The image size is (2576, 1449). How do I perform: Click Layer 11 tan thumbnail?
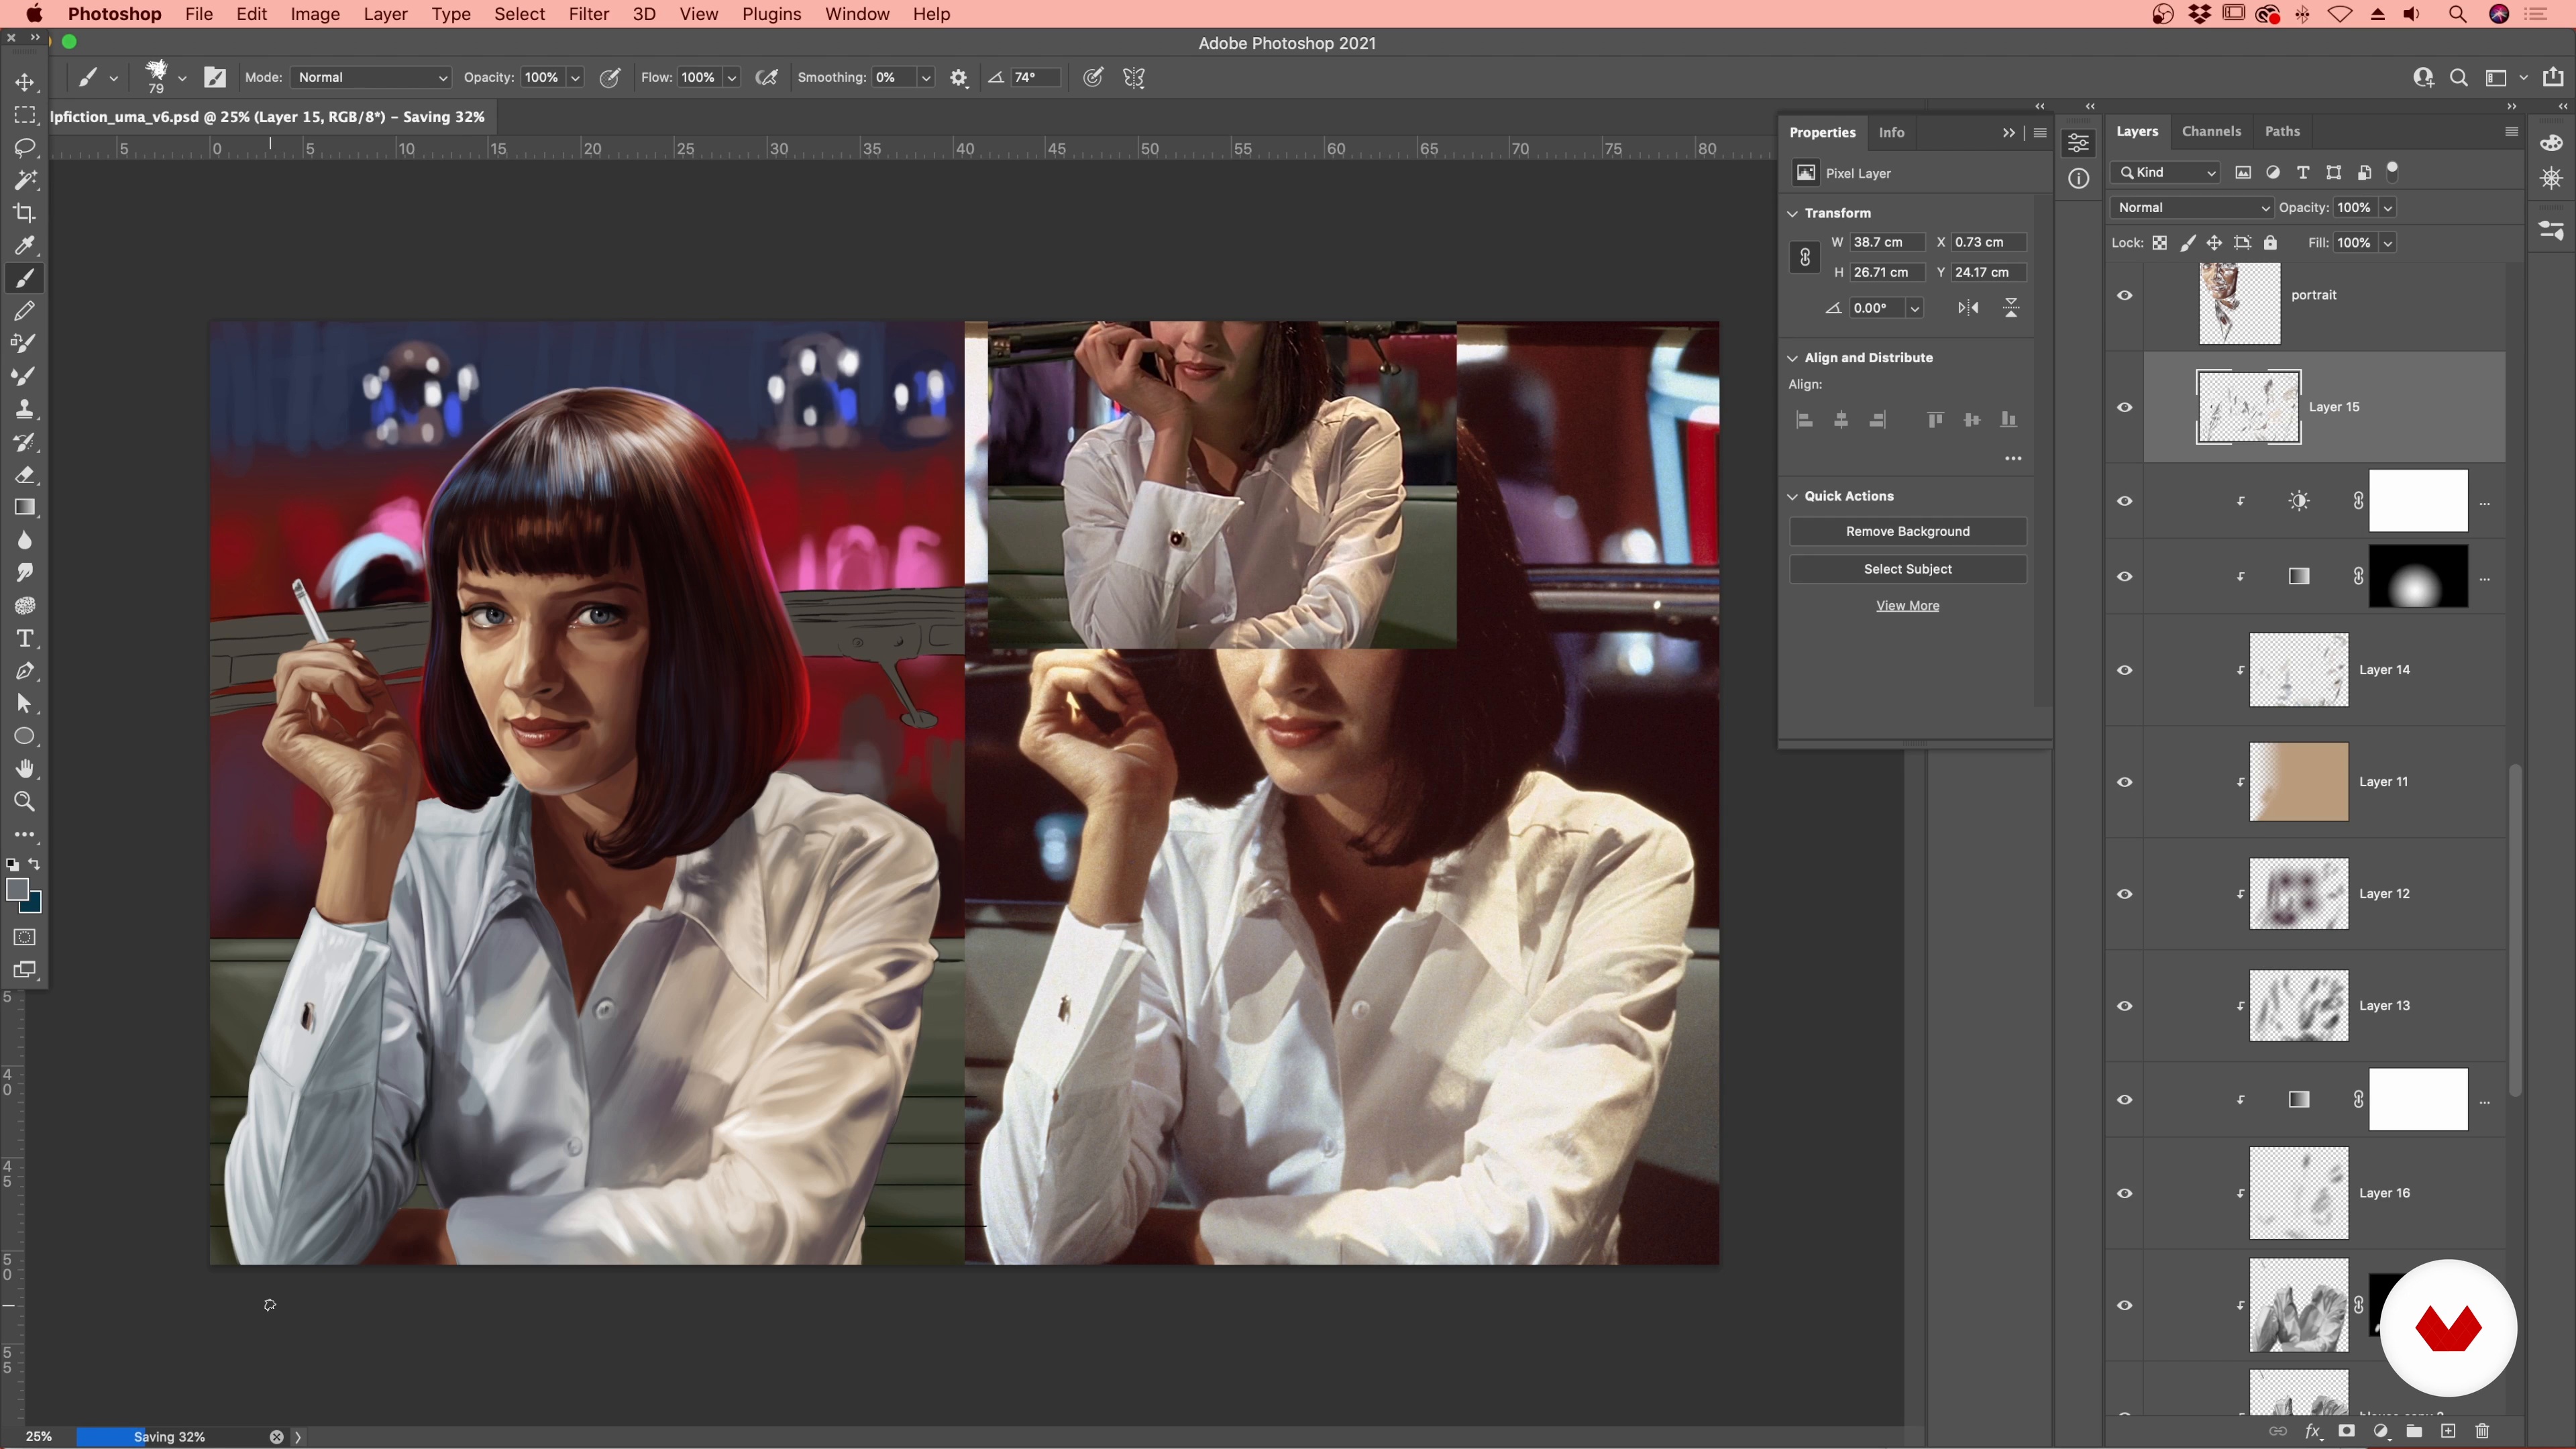2298,782
